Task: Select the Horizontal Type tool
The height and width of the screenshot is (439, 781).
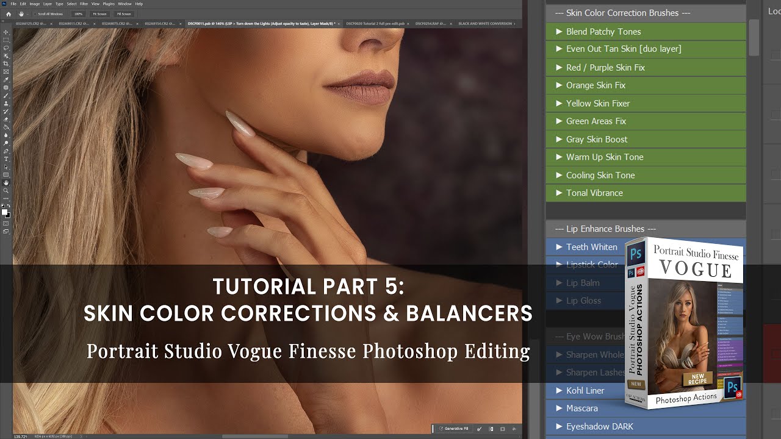Action: pyautogui.click(x=6, y=159)
